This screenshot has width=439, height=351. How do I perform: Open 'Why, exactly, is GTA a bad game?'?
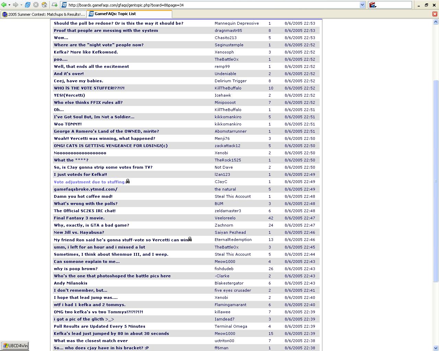click(x=92, y=225)
